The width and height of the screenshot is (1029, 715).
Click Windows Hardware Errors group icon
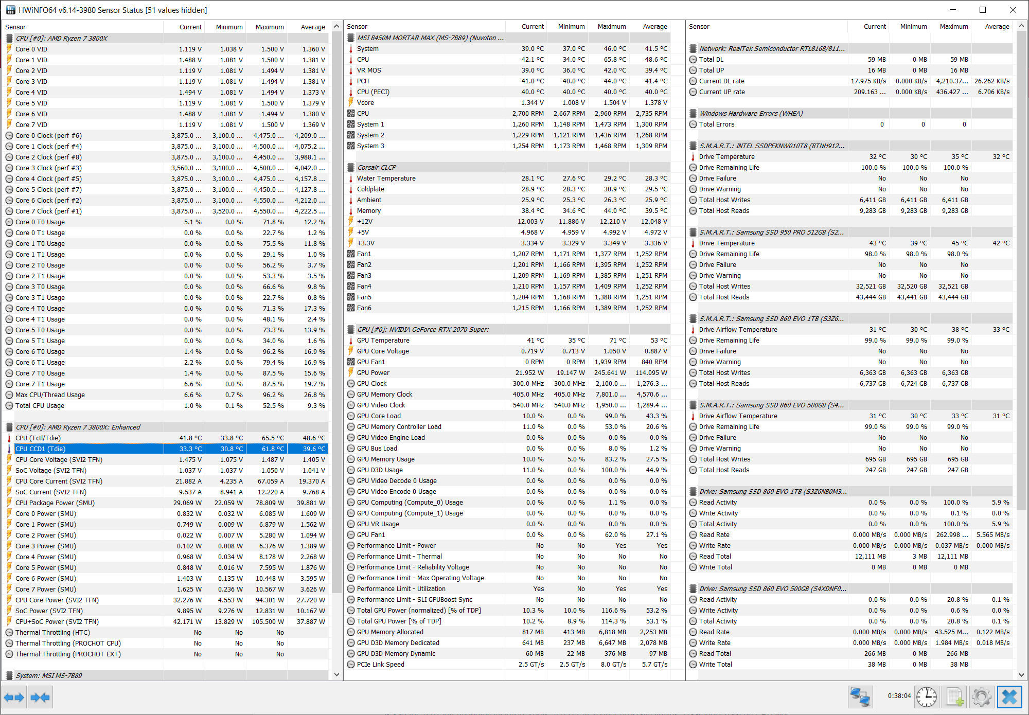693,113
